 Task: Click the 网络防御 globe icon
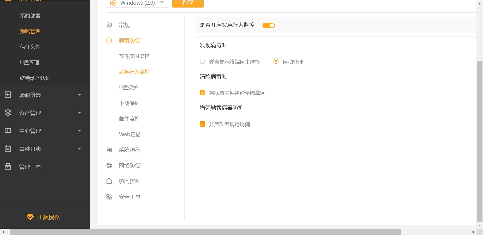point(109,165)
